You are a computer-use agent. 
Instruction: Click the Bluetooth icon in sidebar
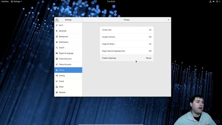click(x=57, y=31)
